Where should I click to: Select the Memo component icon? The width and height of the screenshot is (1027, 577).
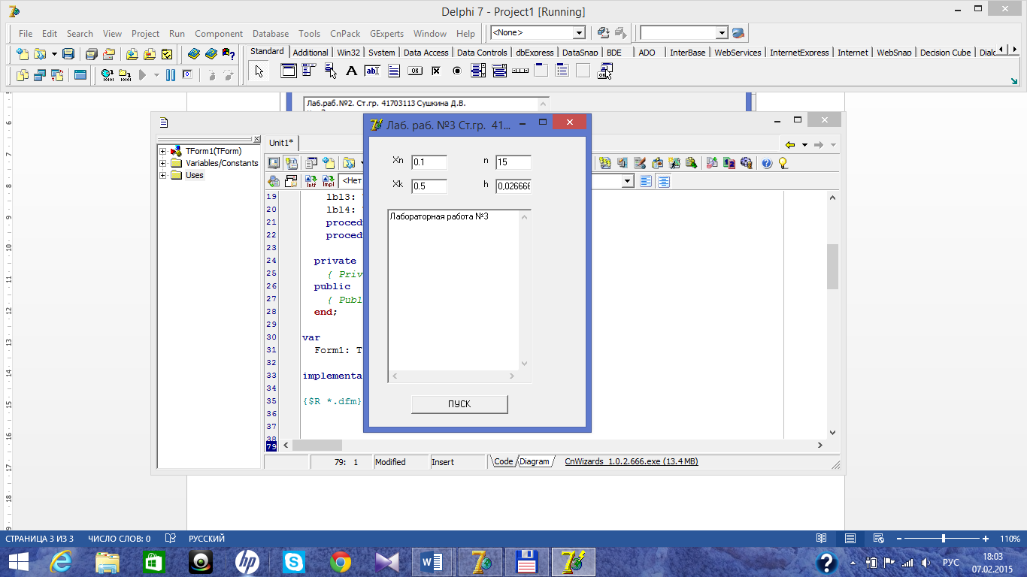coord(393,71)
